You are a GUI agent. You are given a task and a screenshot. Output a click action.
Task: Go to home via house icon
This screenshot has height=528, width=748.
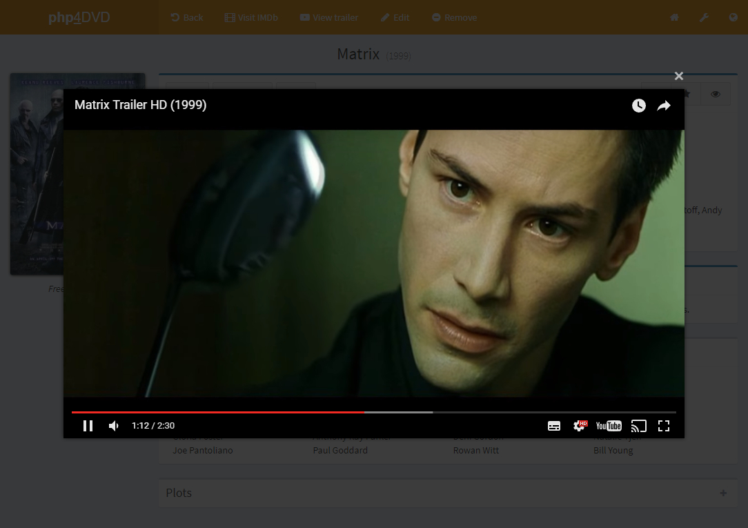[x=674, y=18]
